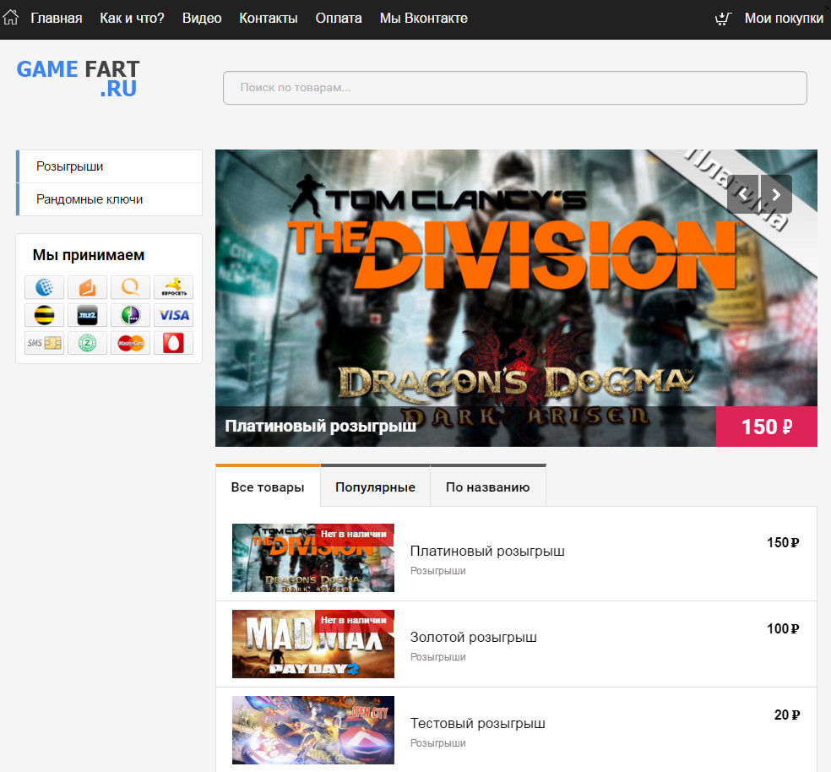Image resolution: width=831 pixels, height=772 pixels.
Task: Click Розыгрыши category under Платиновый розыгрыш
Action: pos(437,571)
